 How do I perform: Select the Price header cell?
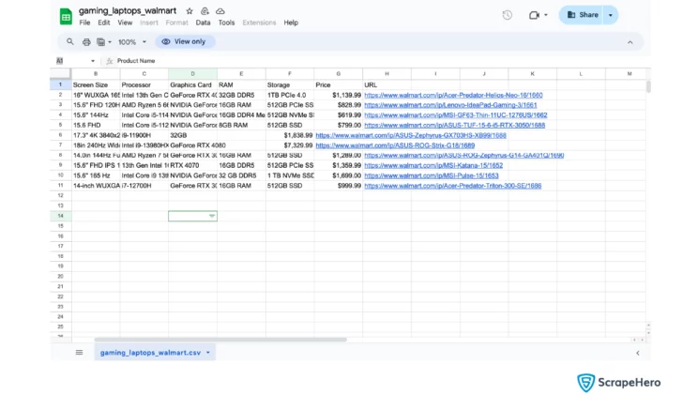339,84
